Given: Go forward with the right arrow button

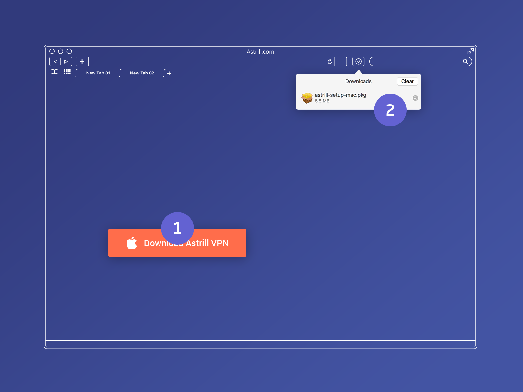Looking at the screenshot, I should tap(66, 61).
